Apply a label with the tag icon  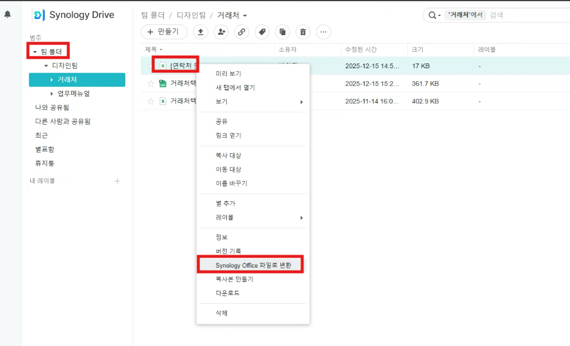pyautogui.click(x=262, y=32)
